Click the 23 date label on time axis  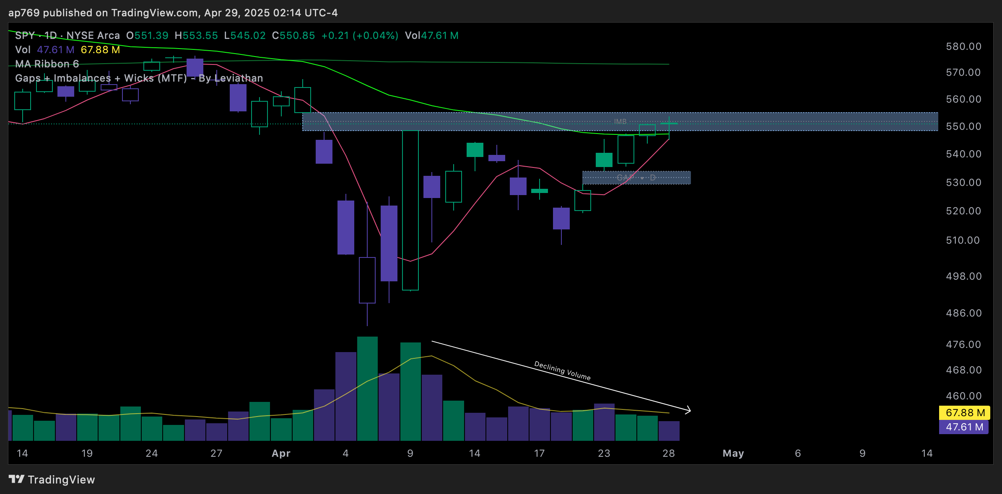point(604,453)
